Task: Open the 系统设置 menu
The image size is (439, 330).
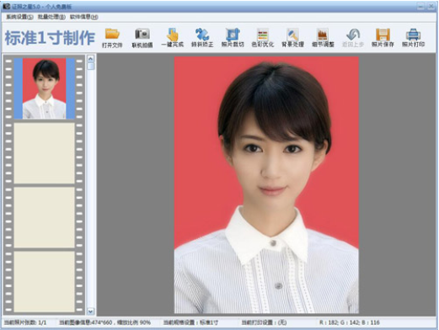Action: [19, 17]
